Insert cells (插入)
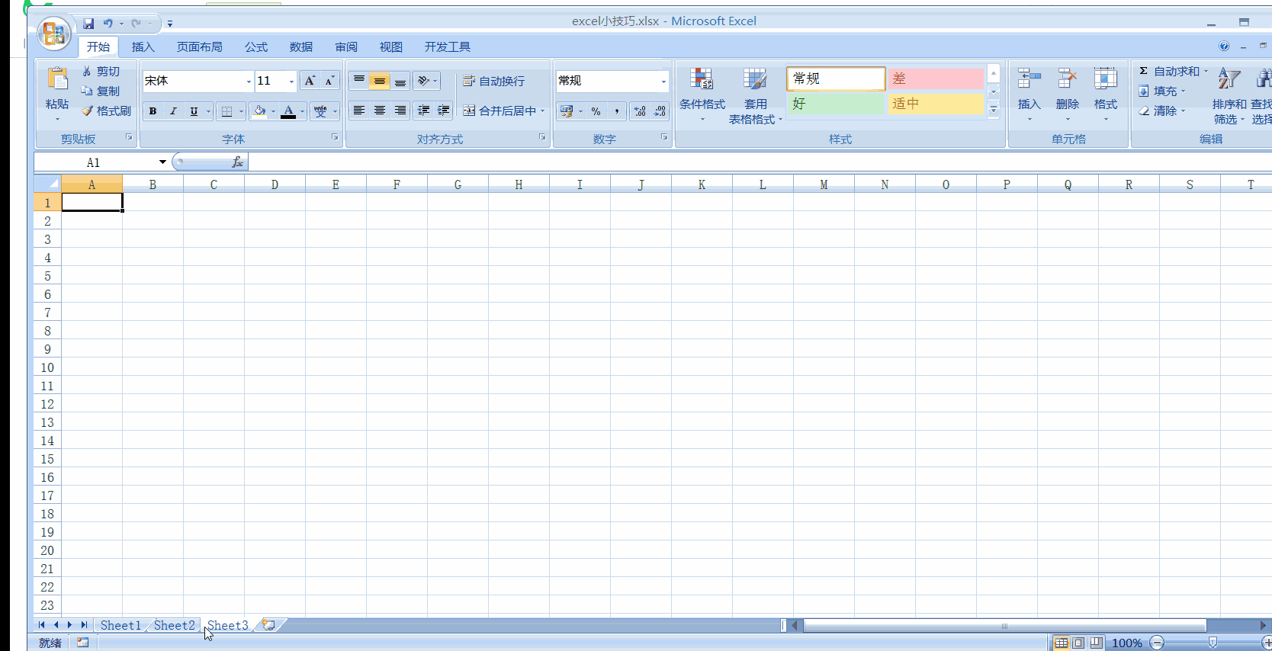This screenshot has width=1272, height=651. tap(1029, 94)
